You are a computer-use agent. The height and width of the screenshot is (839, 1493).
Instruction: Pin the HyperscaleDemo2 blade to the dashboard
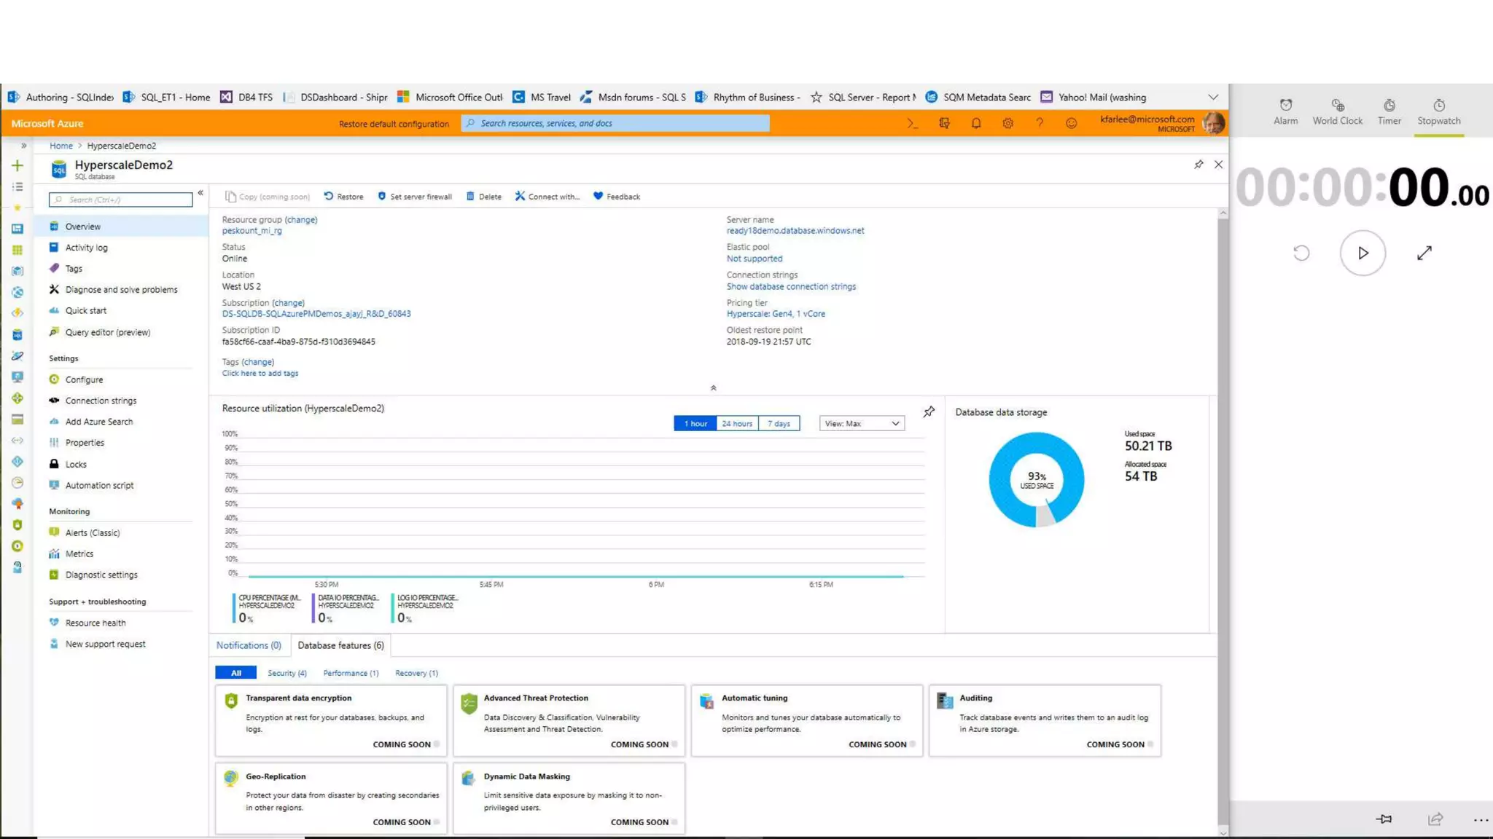pos(1198,165)
